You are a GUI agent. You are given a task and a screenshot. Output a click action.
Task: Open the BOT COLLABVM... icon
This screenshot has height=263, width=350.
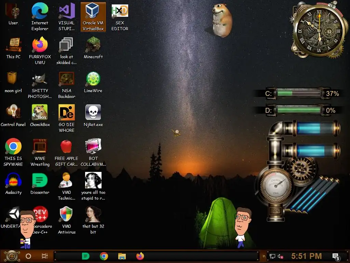[x=93, y=152]
